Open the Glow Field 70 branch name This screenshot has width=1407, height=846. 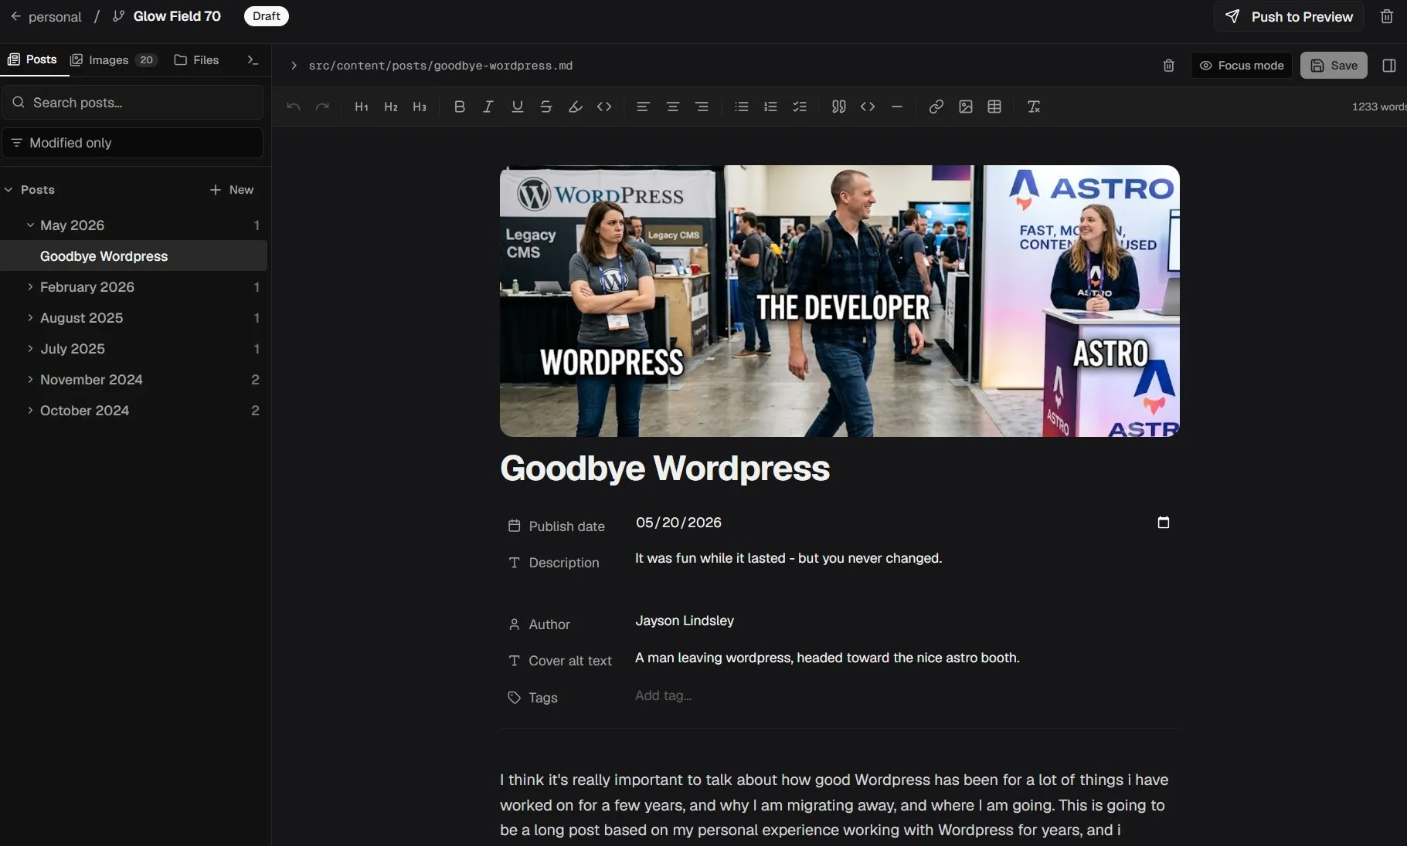tap(177, 16)
